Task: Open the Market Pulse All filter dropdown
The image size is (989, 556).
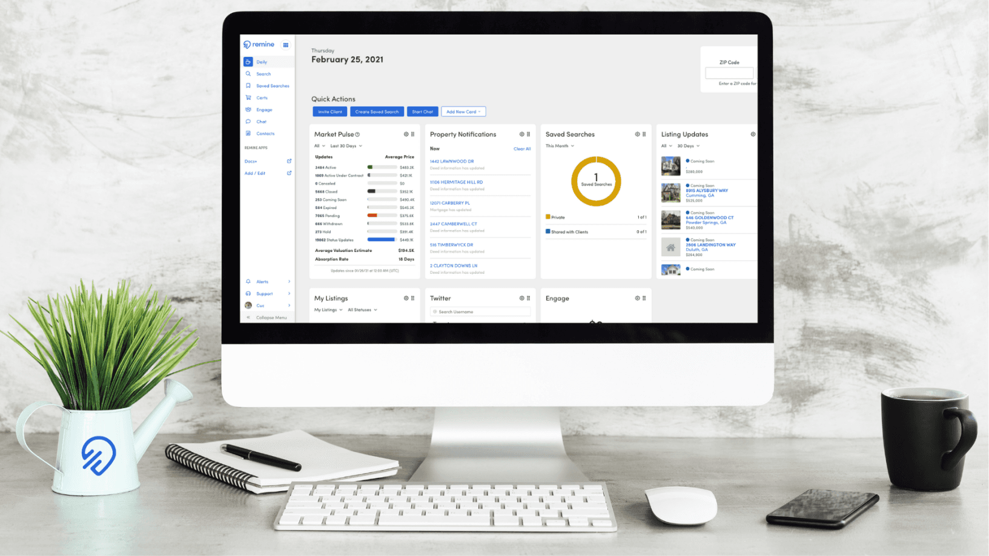Action: 320,146
